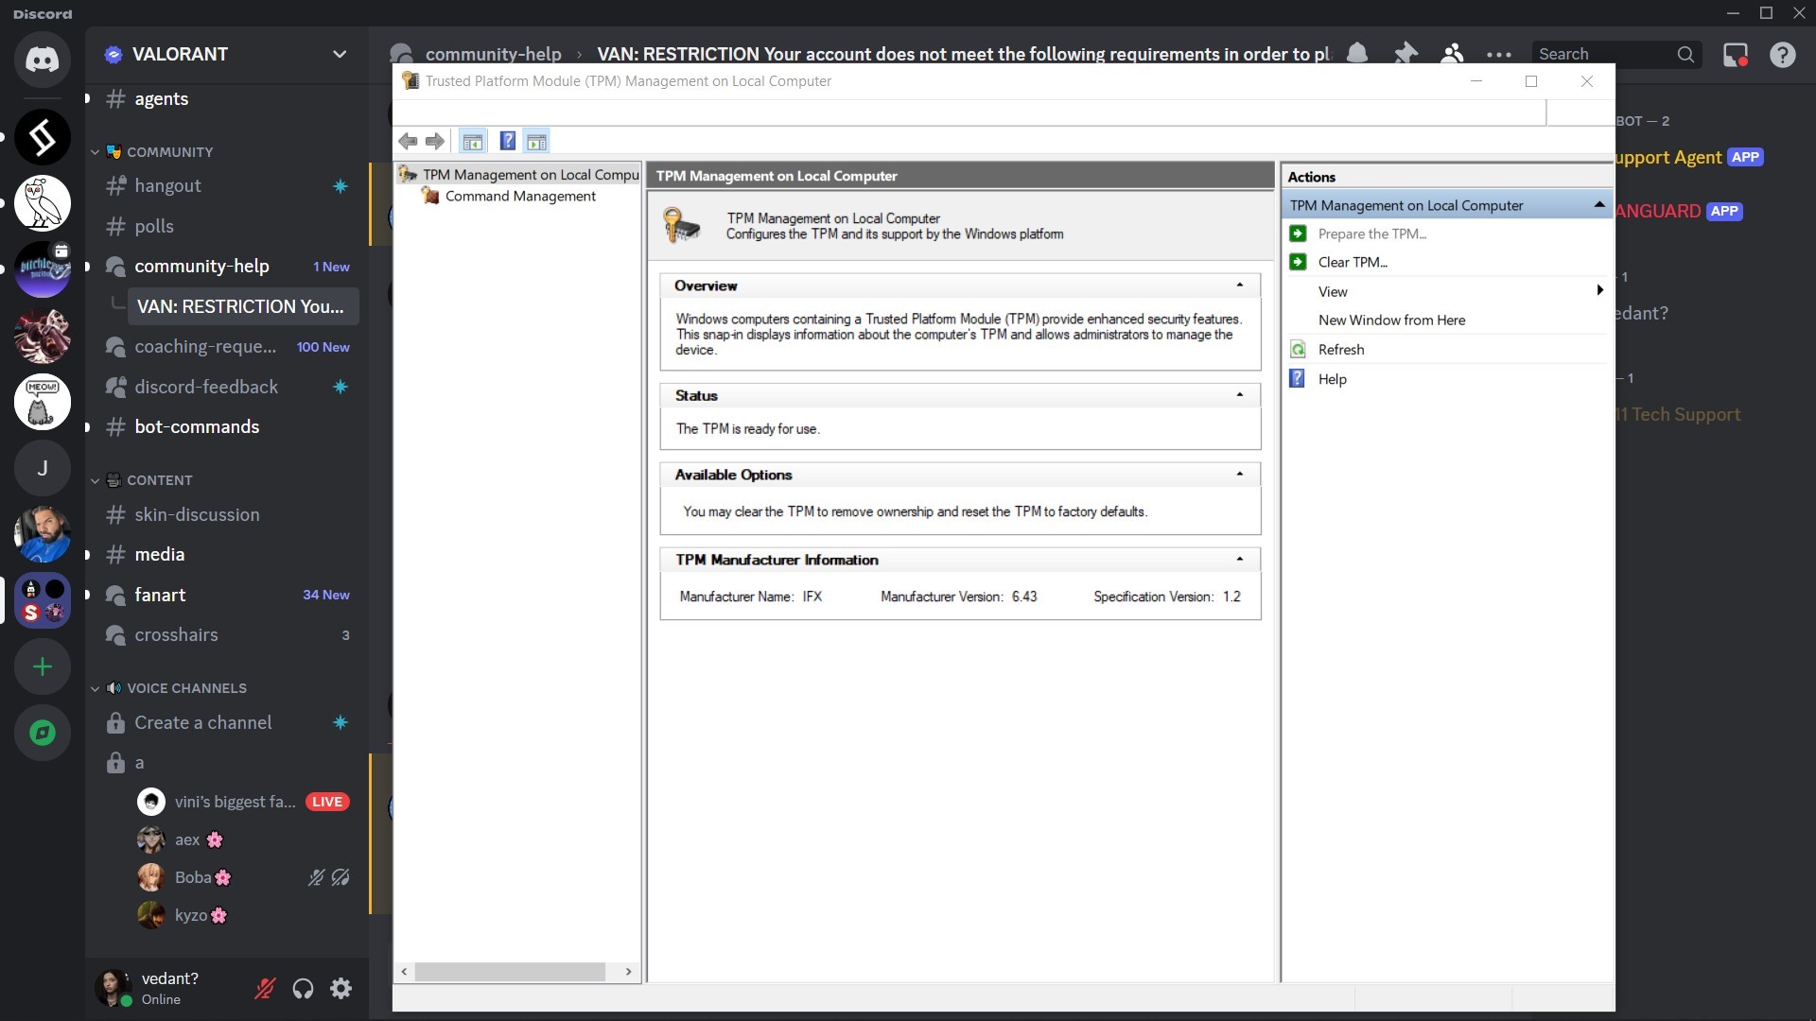1816x1021 pixels.
Task: Show the member list icon
Action: (1452, 54)
